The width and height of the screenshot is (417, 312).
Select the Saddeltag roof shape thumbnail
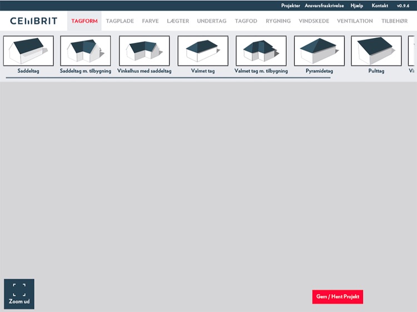click(x=28, y=51)
